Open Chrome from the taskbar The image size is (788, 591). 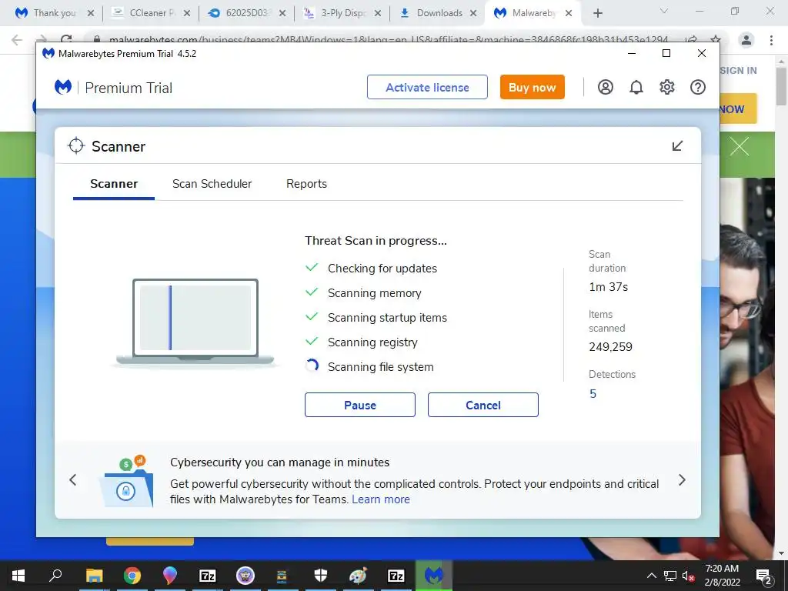click(132, 576)
